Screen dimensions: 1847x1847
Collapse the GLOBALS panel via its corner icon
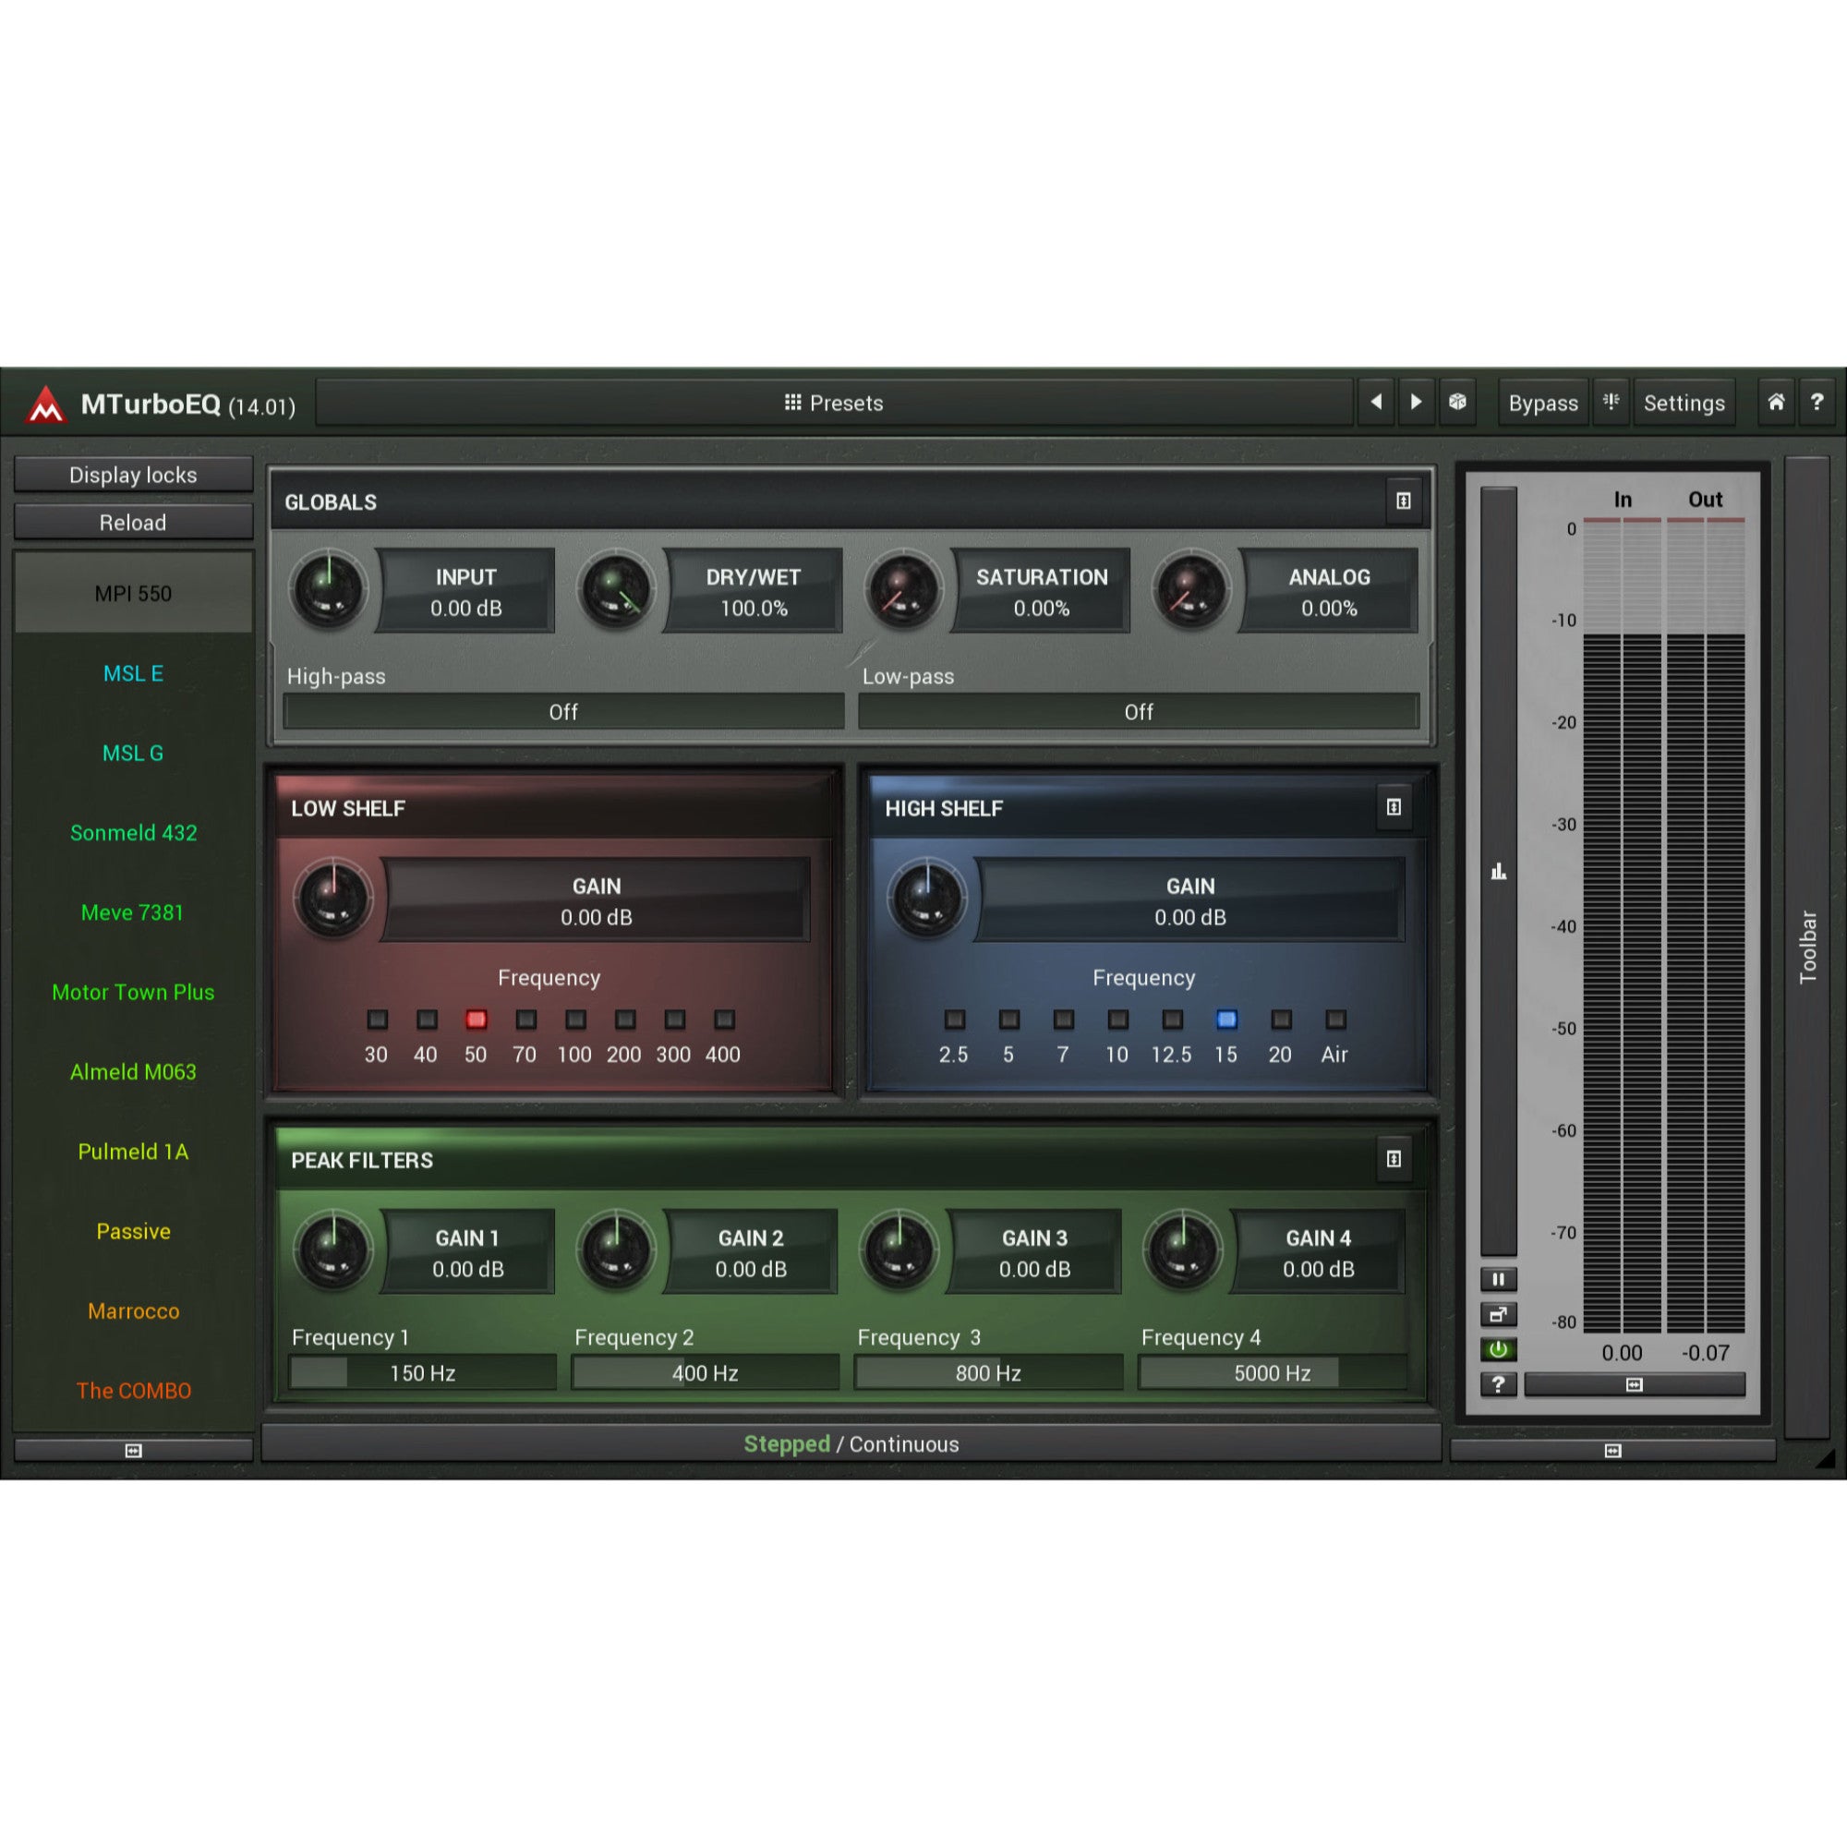coord(1403,501)
